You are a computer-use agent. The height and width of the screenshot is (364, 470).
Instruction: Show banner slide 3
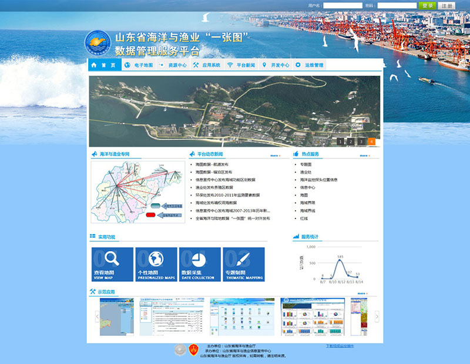361,141
